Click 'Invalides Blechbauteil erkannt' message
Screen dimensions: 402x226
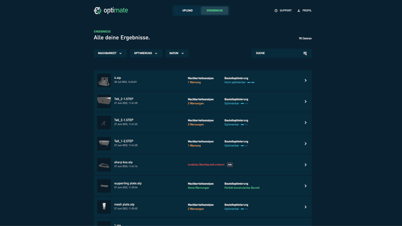point(206,165)
